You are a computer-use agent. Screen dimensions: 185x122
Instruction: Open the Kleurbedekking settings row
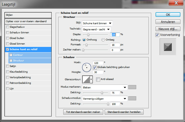[x=28, y=72]
